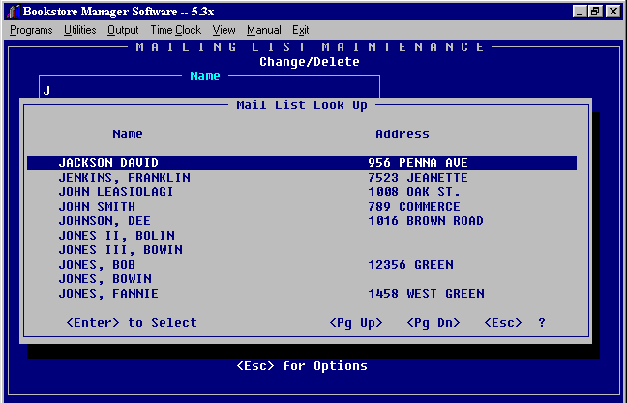Click the <Pg Up> button
Viewport: 627px width, 403px height.
[356, 323]
